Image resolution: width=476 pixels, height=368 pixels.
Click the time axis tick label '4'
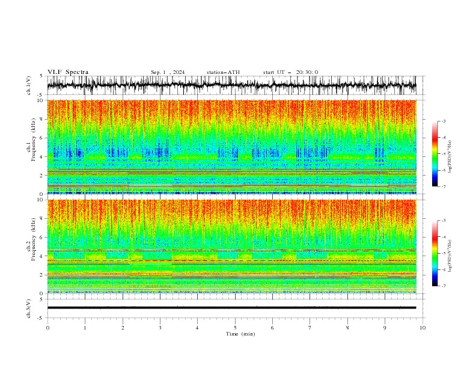[198, 328]
